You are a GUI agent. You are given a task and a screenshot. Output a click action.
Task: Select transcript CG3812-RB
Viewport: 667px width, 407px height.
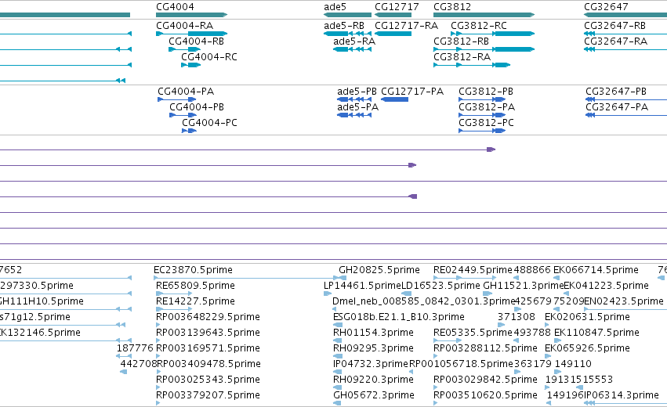coord(461,41)
